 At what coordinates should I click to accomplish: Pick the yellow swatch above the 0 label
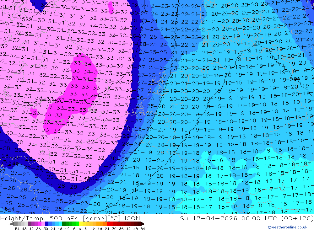tap(81, 224)
